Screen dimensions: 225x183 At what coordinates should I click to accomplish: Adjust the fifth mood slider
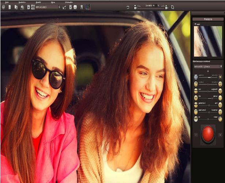(208, 105)
